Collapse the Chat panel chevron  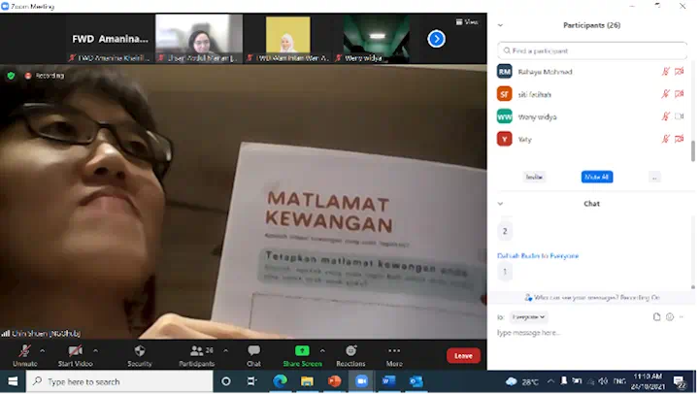(x=500, y=204)
